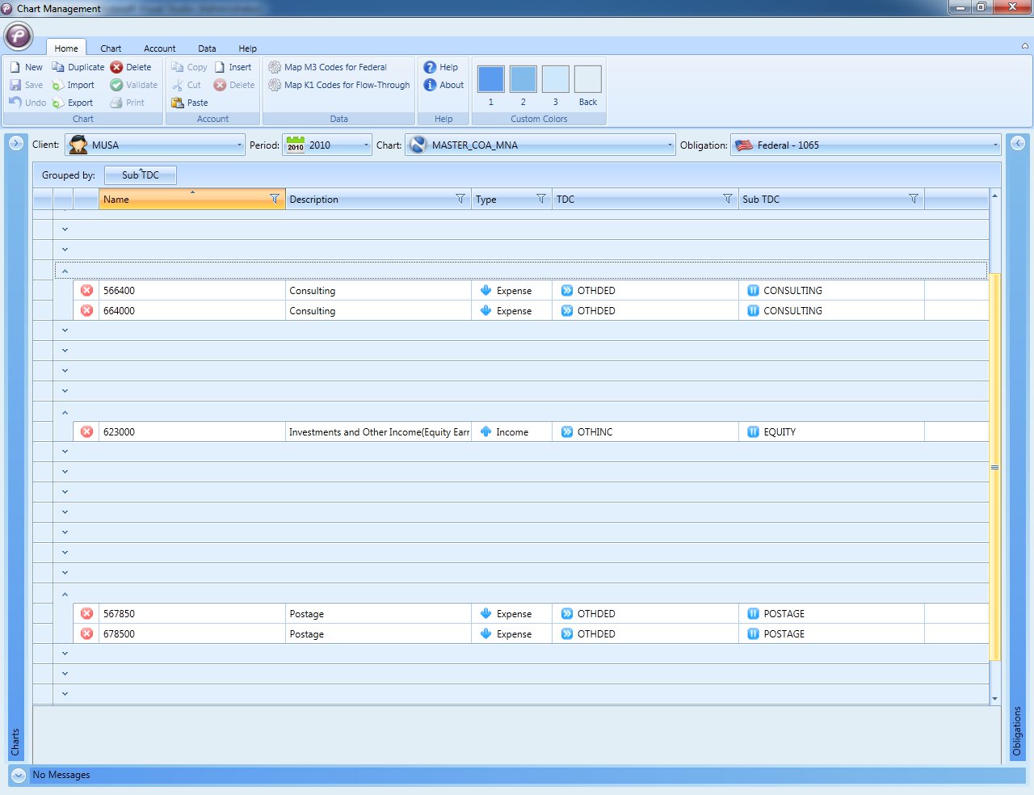Click the Import icon in ribbon

[58, 85]
